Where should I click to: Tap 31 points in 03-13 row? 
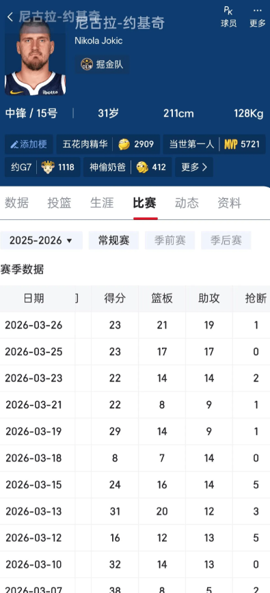(x=115, y=511)
